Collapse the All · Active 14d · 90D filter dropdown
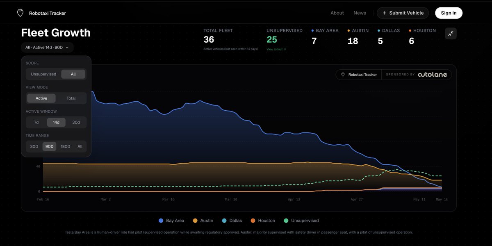 pos(48,48)
